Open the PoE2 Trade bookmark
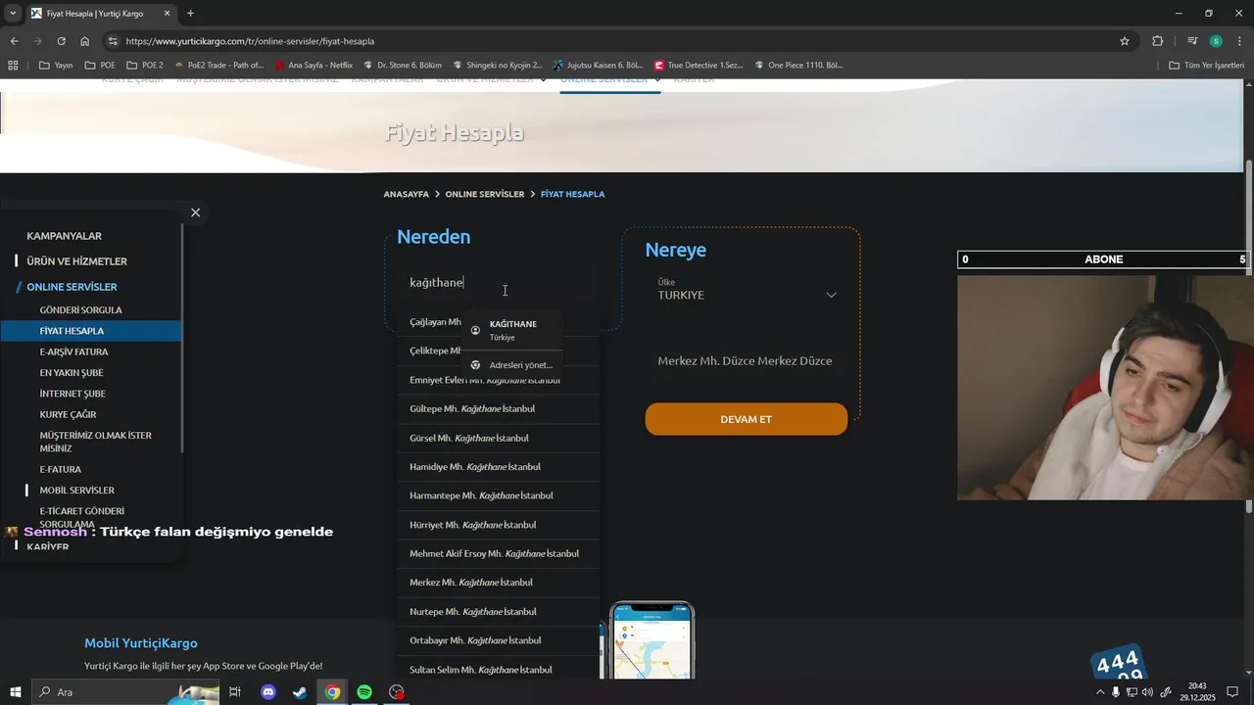 218,66
